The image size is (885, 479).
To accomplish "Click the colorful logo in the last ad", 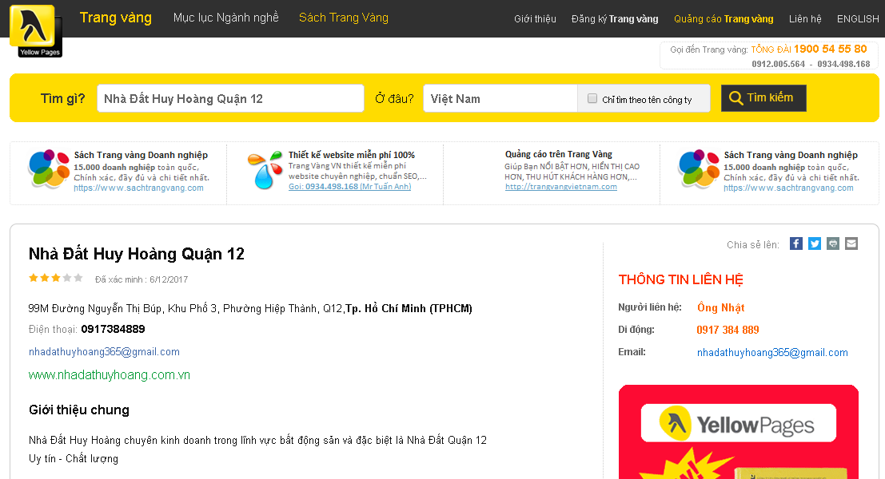I will point(699,169).
